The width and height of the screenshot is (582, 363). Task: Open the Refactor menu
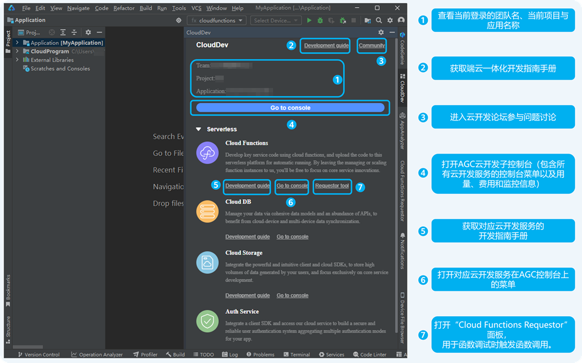coord(124,8)
